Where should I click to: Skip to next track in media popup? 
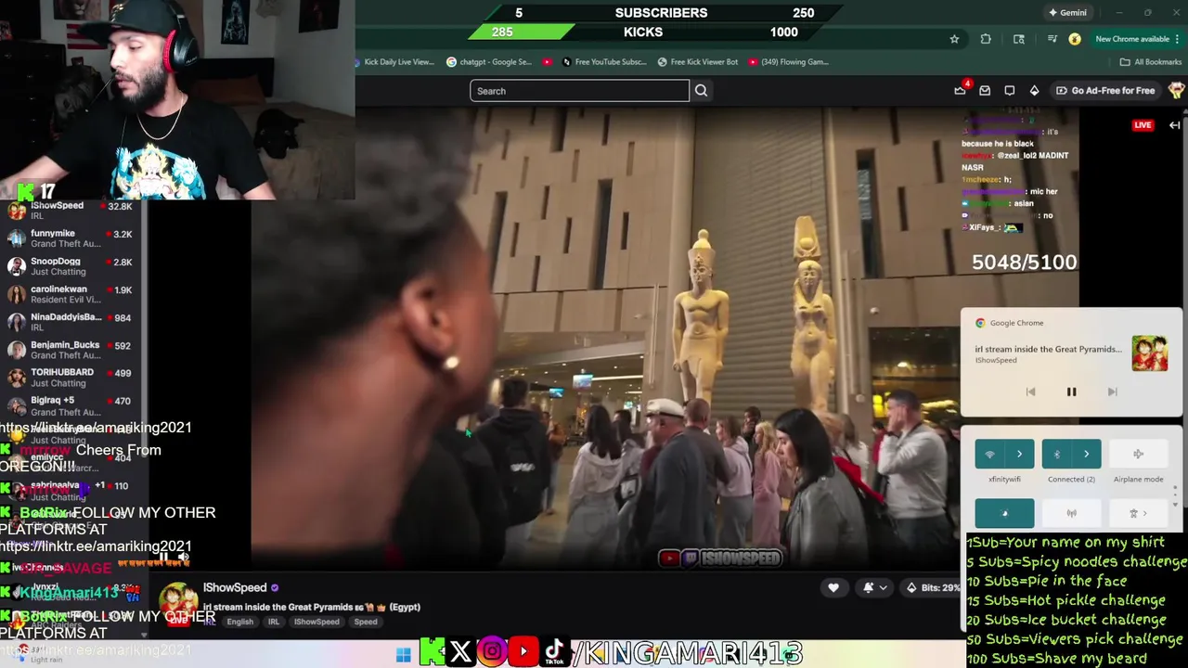click(x=1112, y=392)
